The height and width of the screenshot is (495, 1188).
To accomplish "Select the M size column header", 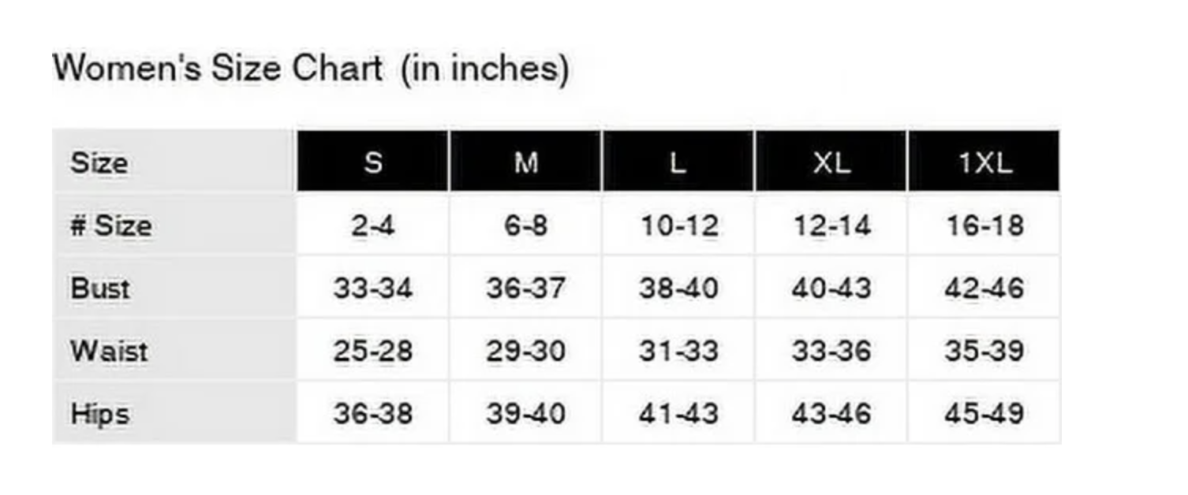I will click(x=526, y=162).
